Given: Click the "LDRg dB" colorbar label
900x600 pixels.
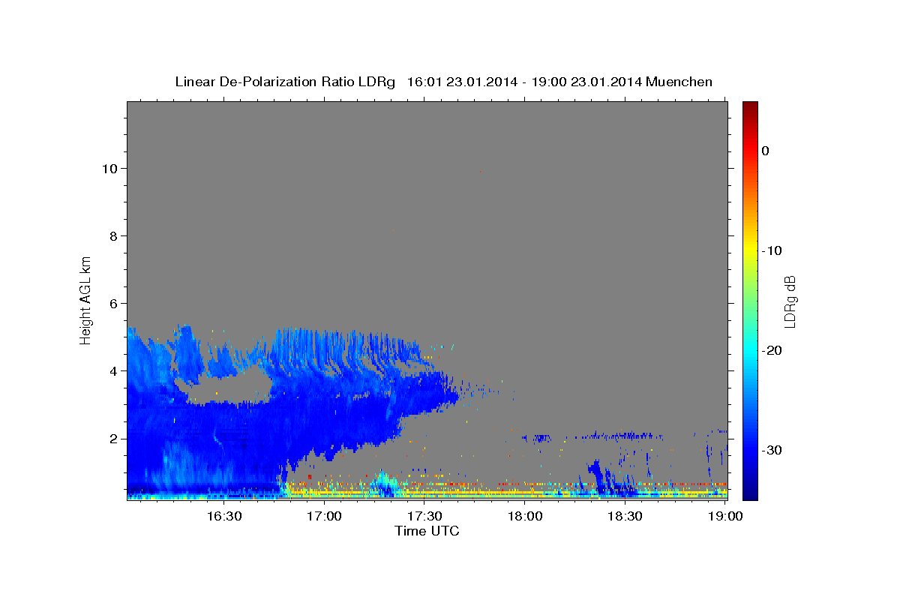Looking at the screenshot, I should 789,301.
